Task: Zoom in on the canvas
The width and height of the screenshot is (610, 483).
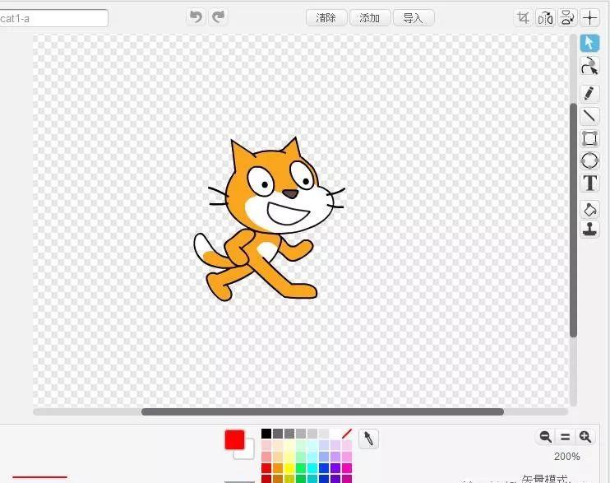Action: coord(585,437)
